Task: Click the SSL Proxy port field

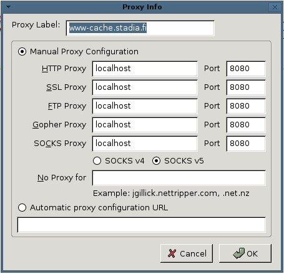Action: point(246,87)
